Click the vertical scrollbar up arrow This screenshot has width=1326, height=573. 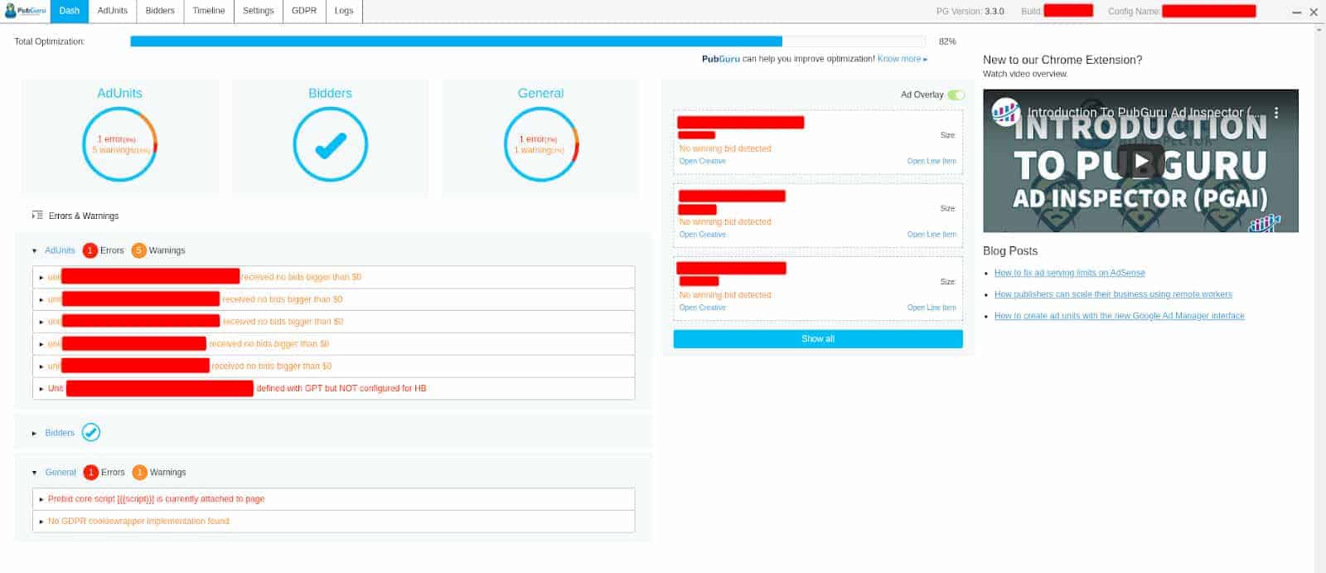point(1319,29)
